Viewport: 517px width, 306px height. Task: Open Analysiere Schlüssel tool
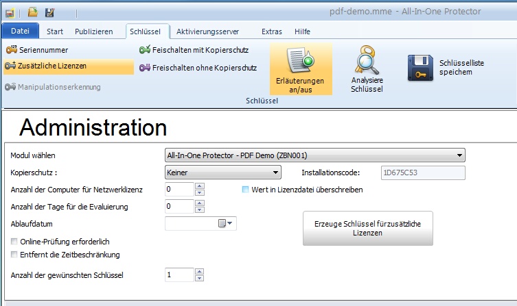point(366,73)
